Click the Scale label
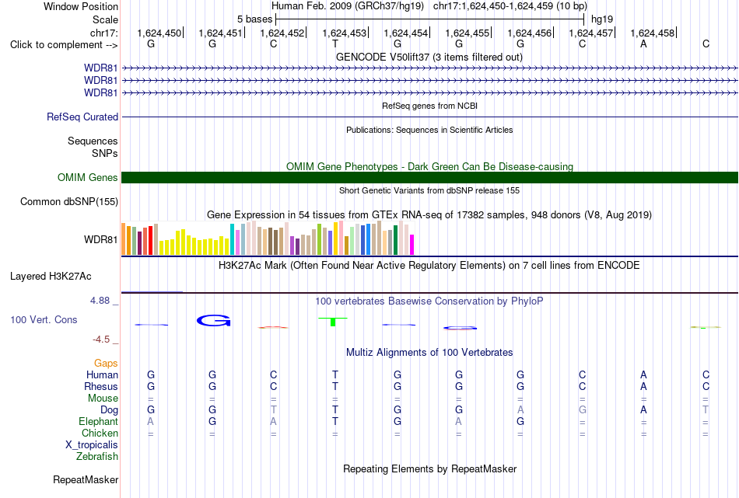 pos(105,19)
